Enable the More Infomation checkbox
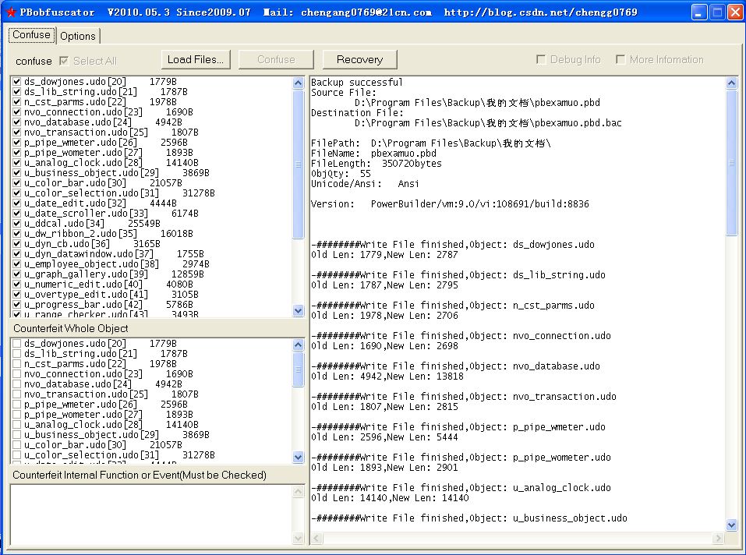 620,59
